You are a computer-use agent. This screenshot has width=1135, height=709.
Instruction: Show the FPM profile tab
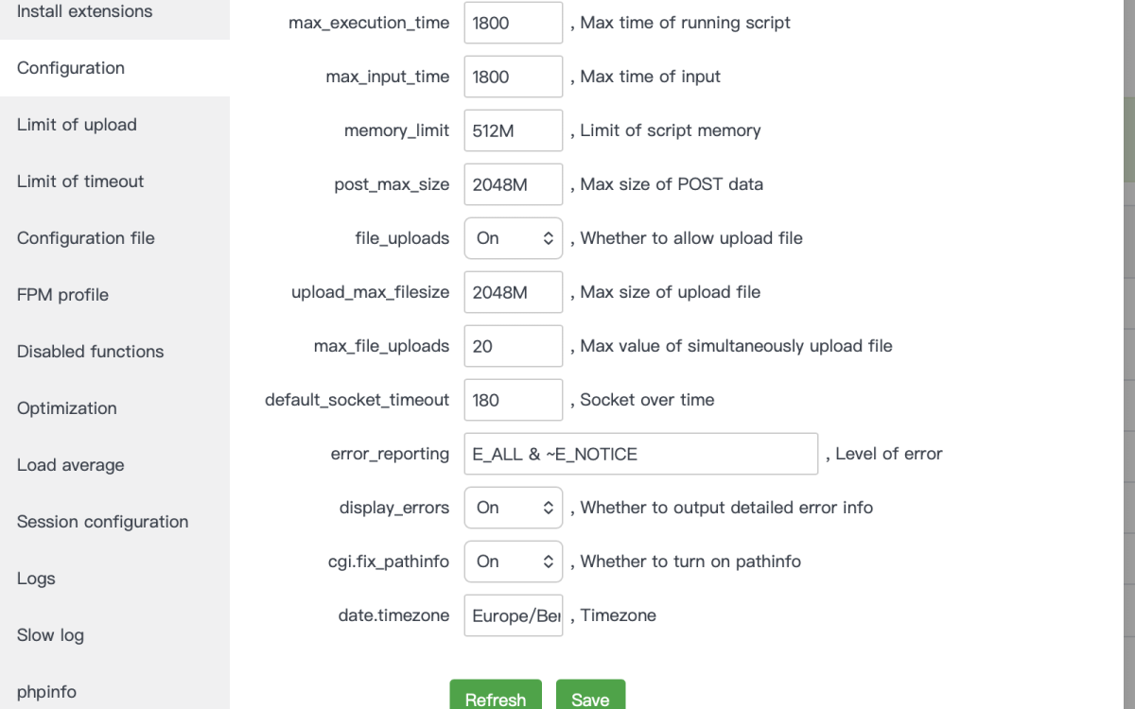point(62,295)
